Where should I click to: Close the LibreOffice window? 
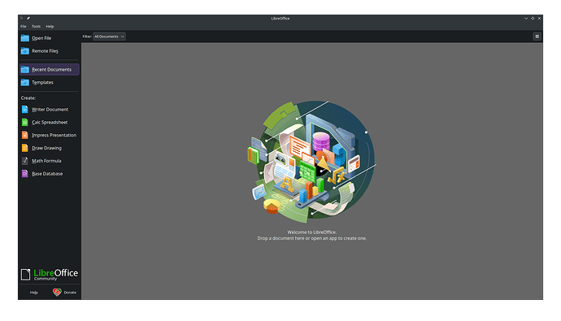click(x=540, y=18)
